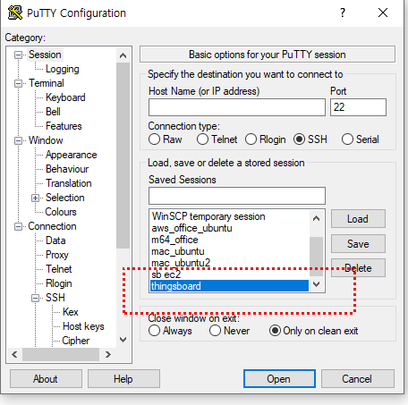Open the Connection category
The height and width of the screenshot is (405, 408).
pos(52,226)
